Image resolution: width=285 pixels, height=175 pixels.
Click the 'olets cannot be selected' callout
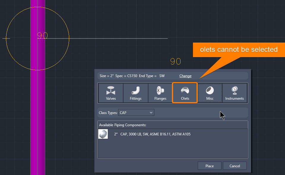[239, 50]
